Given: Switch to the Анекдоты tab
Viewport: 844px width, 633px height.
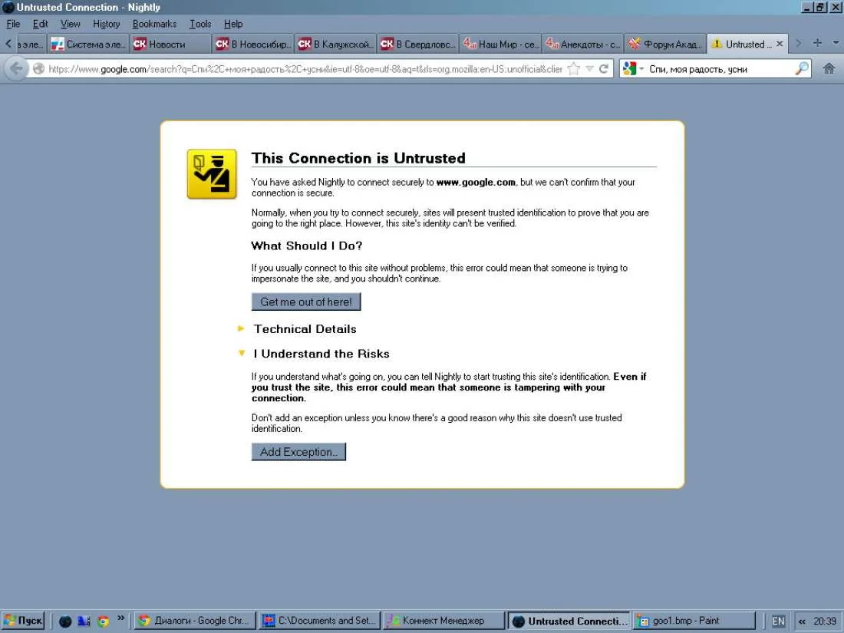Looking at the screenshot, I should point(583,45).
